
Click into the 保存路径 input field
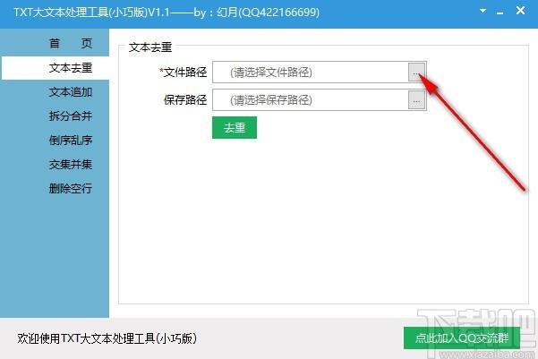pyautogui.click(x=310, y=100)
